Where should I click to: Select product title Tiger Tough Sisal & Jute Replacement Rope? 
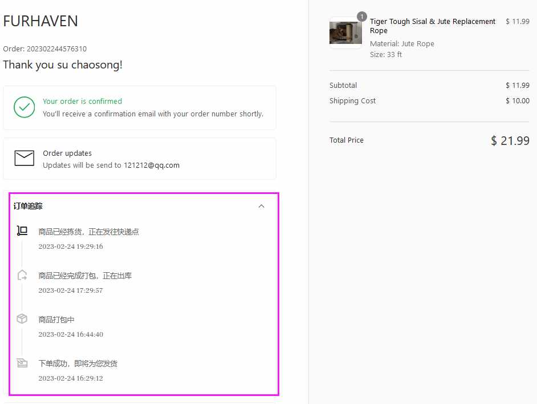433,26
